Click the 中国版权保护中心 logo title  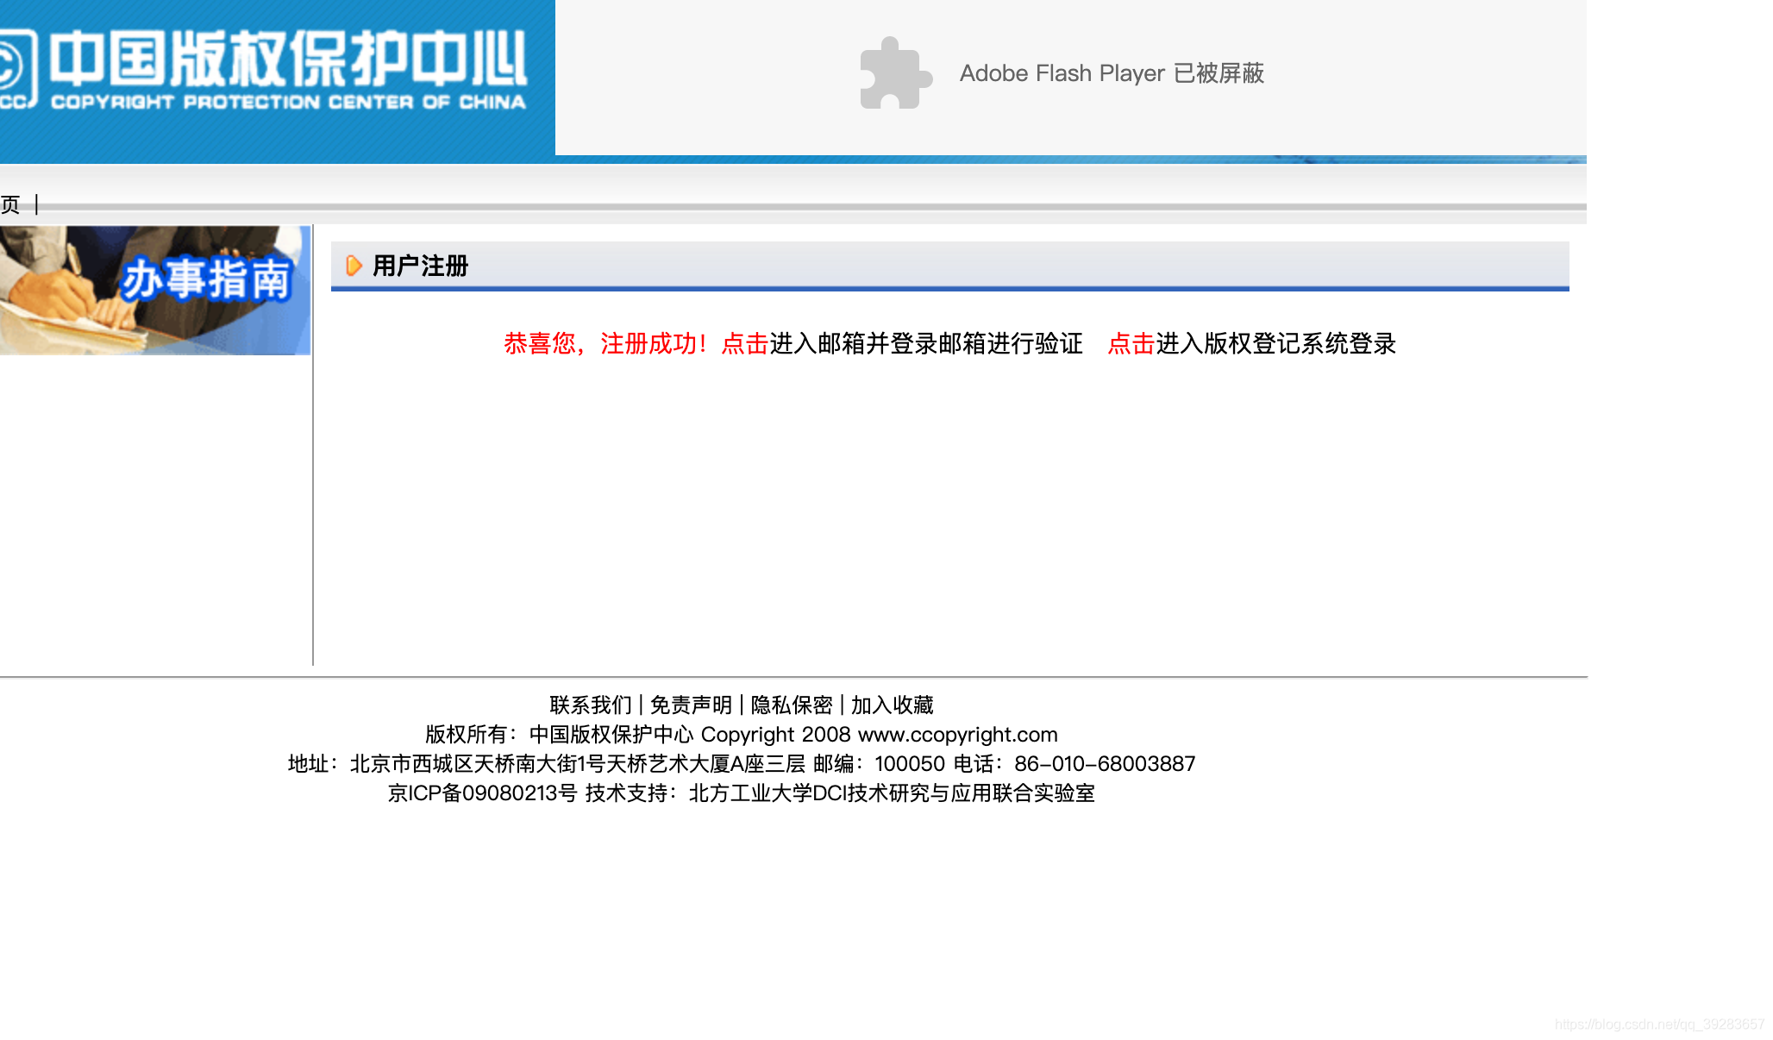point(287,59)
